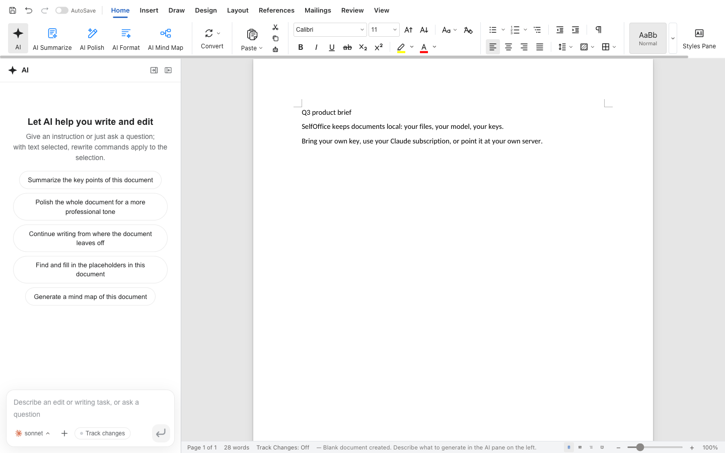The height and width of the screenshot is (453, 725).
Task: Save the document with the floppy icon
Action: 13,11
